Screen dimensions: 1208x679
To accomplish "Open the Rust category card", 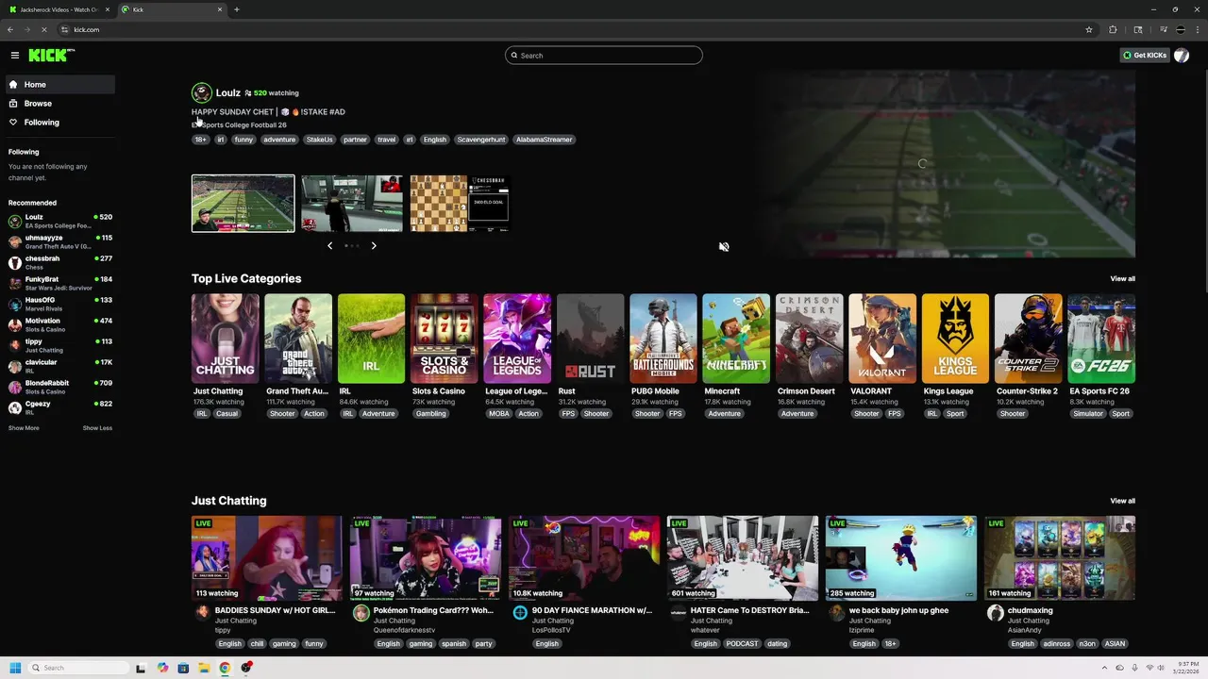I will pos(591,339).
